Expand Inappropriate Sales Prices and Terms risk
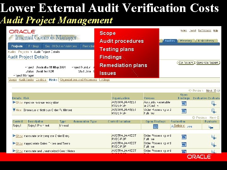This screenshot has height=170, width=227. [14, 143]
